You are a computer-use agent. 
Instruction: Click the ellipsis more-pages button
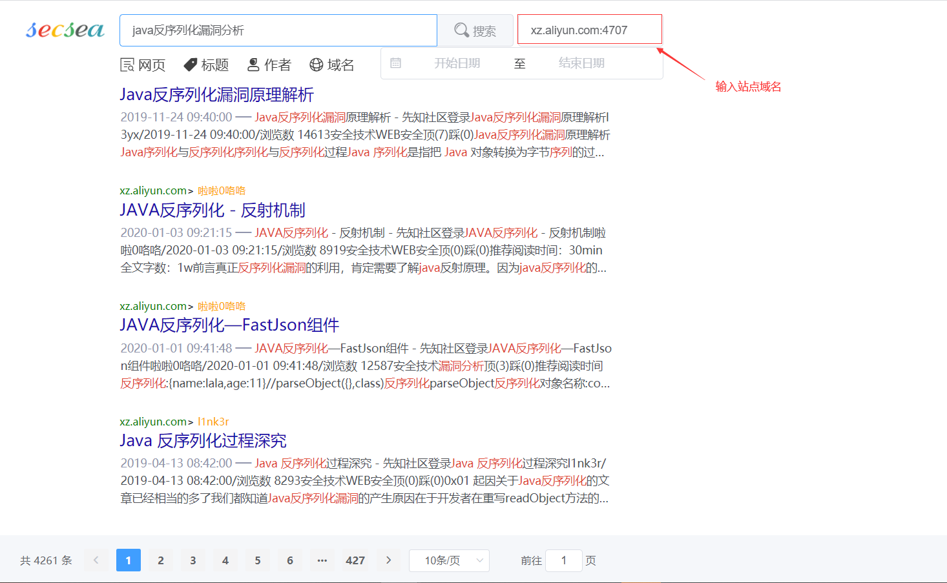pos(322,560)
